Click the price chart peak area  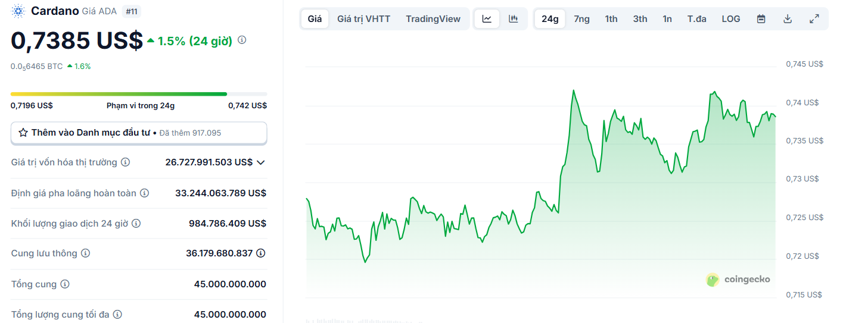coord(573,91)
